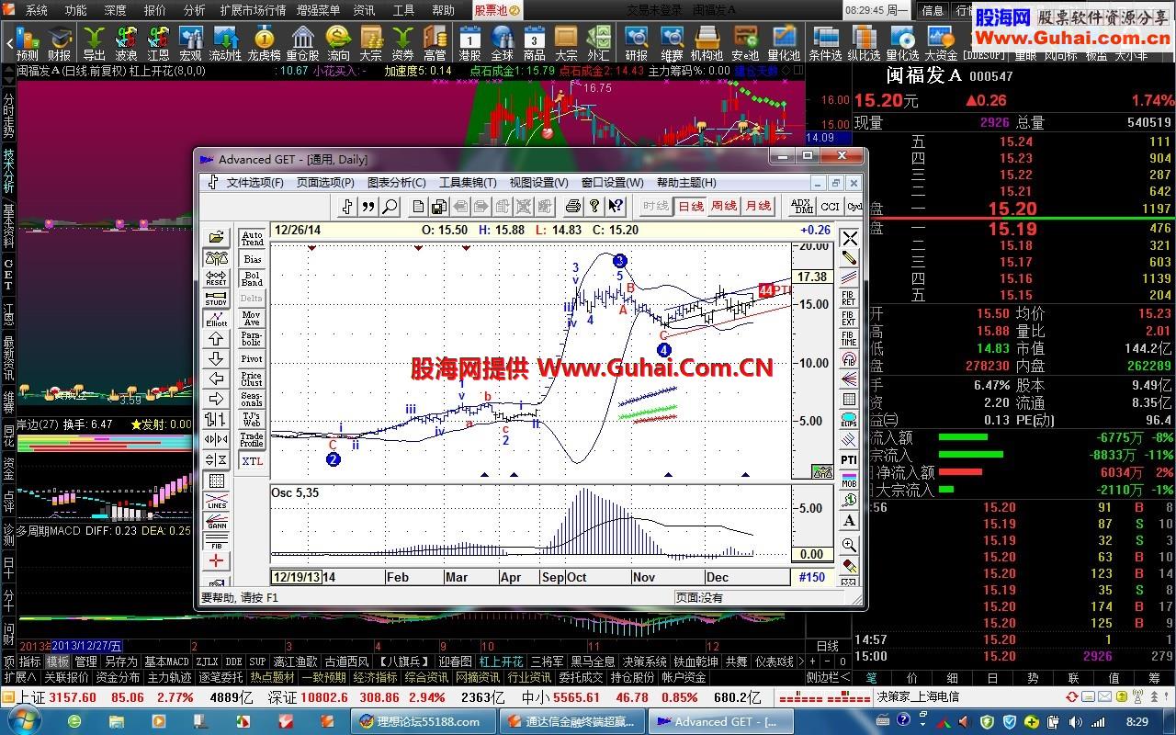Click the search magnifier toolbar icon
Viewport: 1176px width, 735px height.
390,207
